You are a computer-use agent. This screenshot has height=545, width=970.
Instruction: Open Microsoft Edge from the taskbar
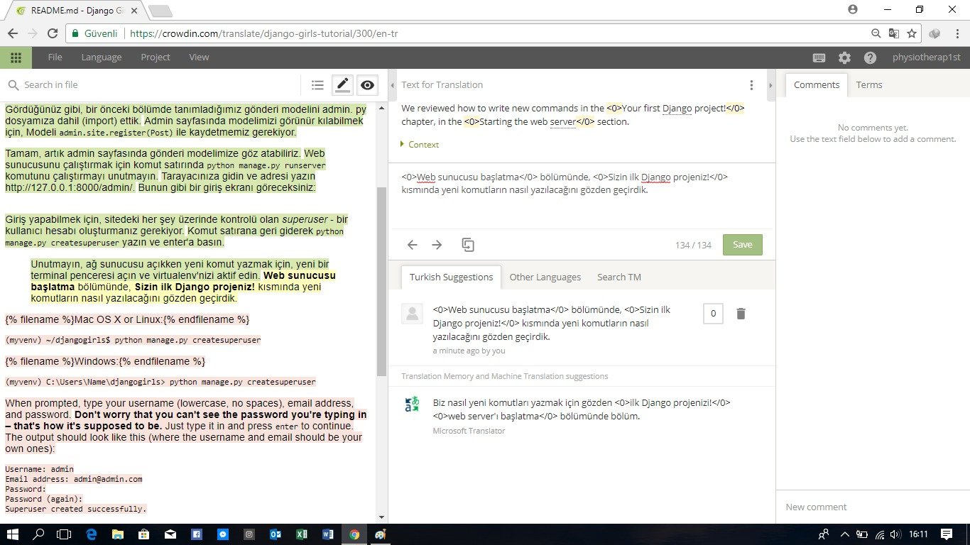pyautogui.click(x=92, y=534)
